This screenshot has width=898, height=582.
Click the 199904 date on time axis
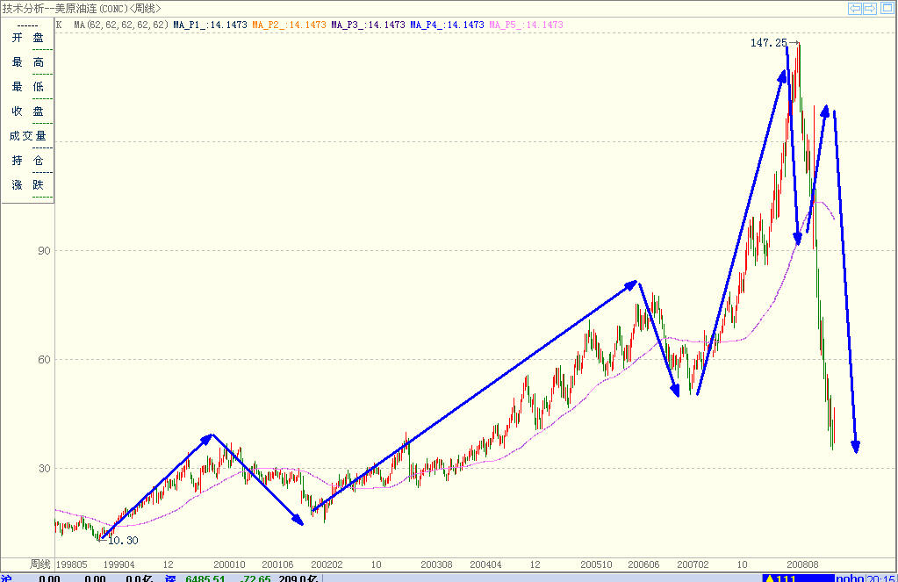pos(119,564)
